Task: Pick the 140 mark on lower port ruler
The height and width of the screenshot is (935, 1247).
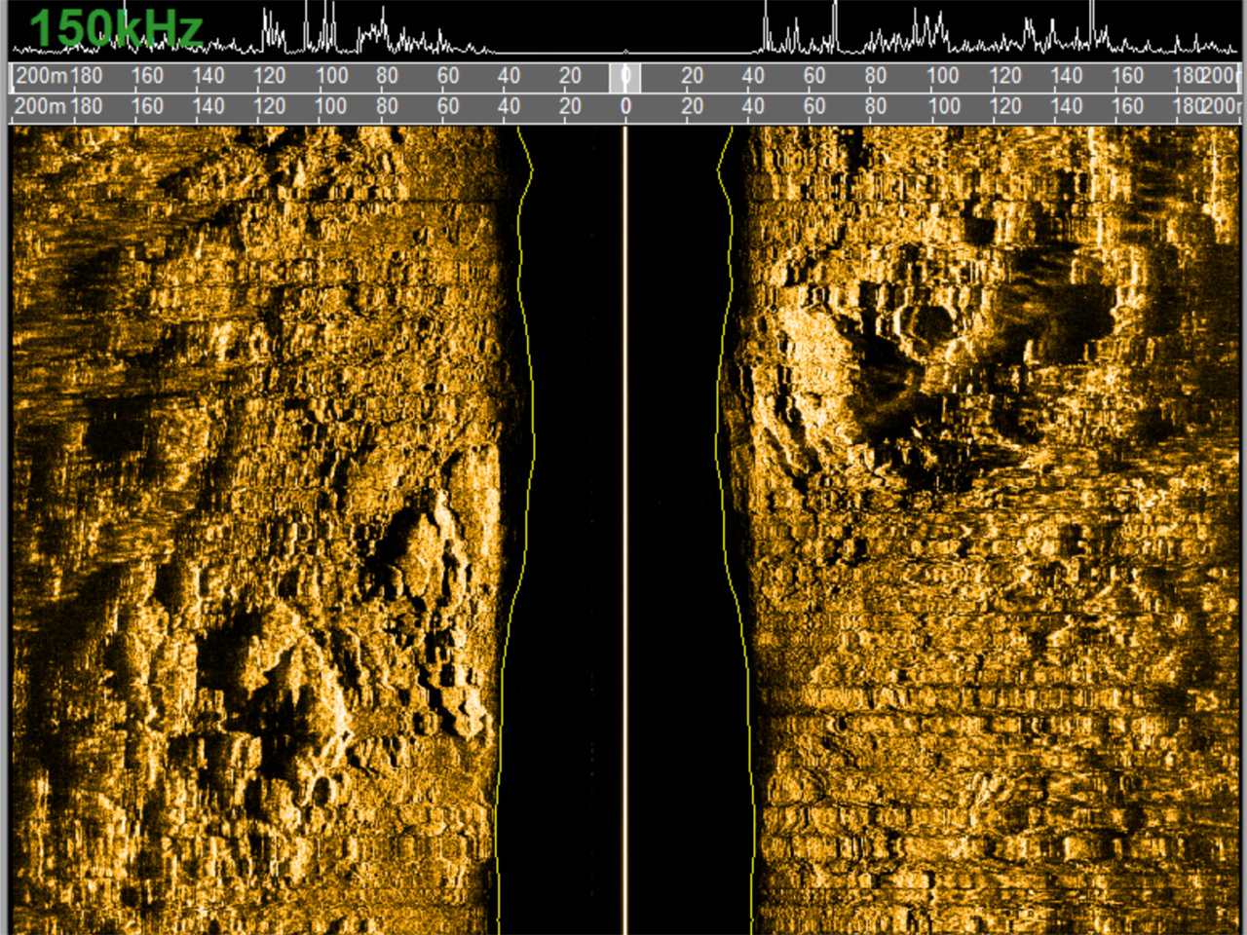Action: tap(208, 106)
